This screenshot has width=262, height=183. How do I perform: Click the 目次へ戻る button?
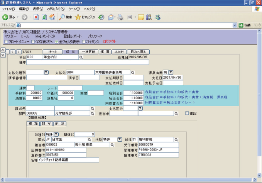138,52
